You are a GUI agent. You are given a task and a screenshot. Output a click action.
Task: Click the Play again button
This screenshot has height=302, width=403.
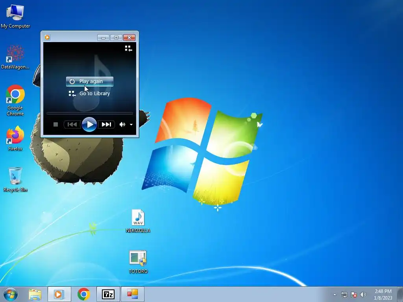(90, 81)
